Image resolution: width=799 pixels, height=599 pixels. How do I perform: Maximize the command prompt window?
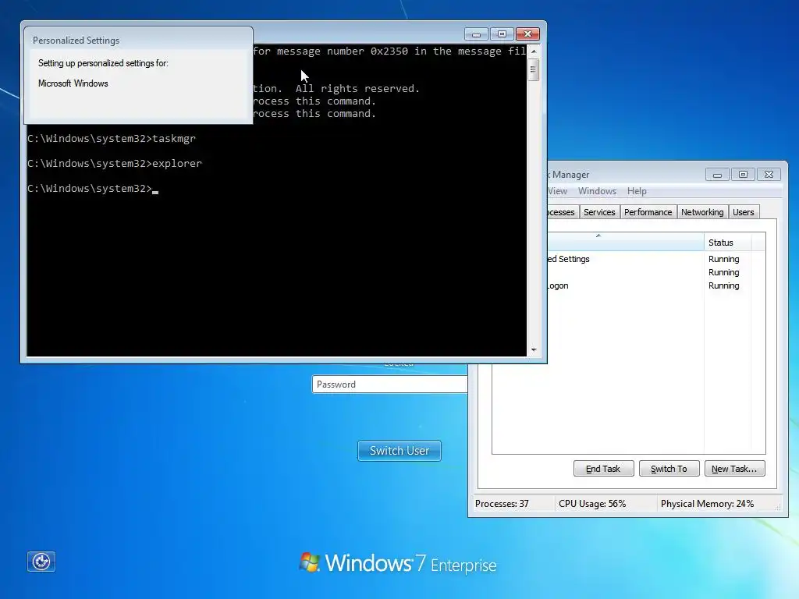pyautogui.click(x=502, y=34)
